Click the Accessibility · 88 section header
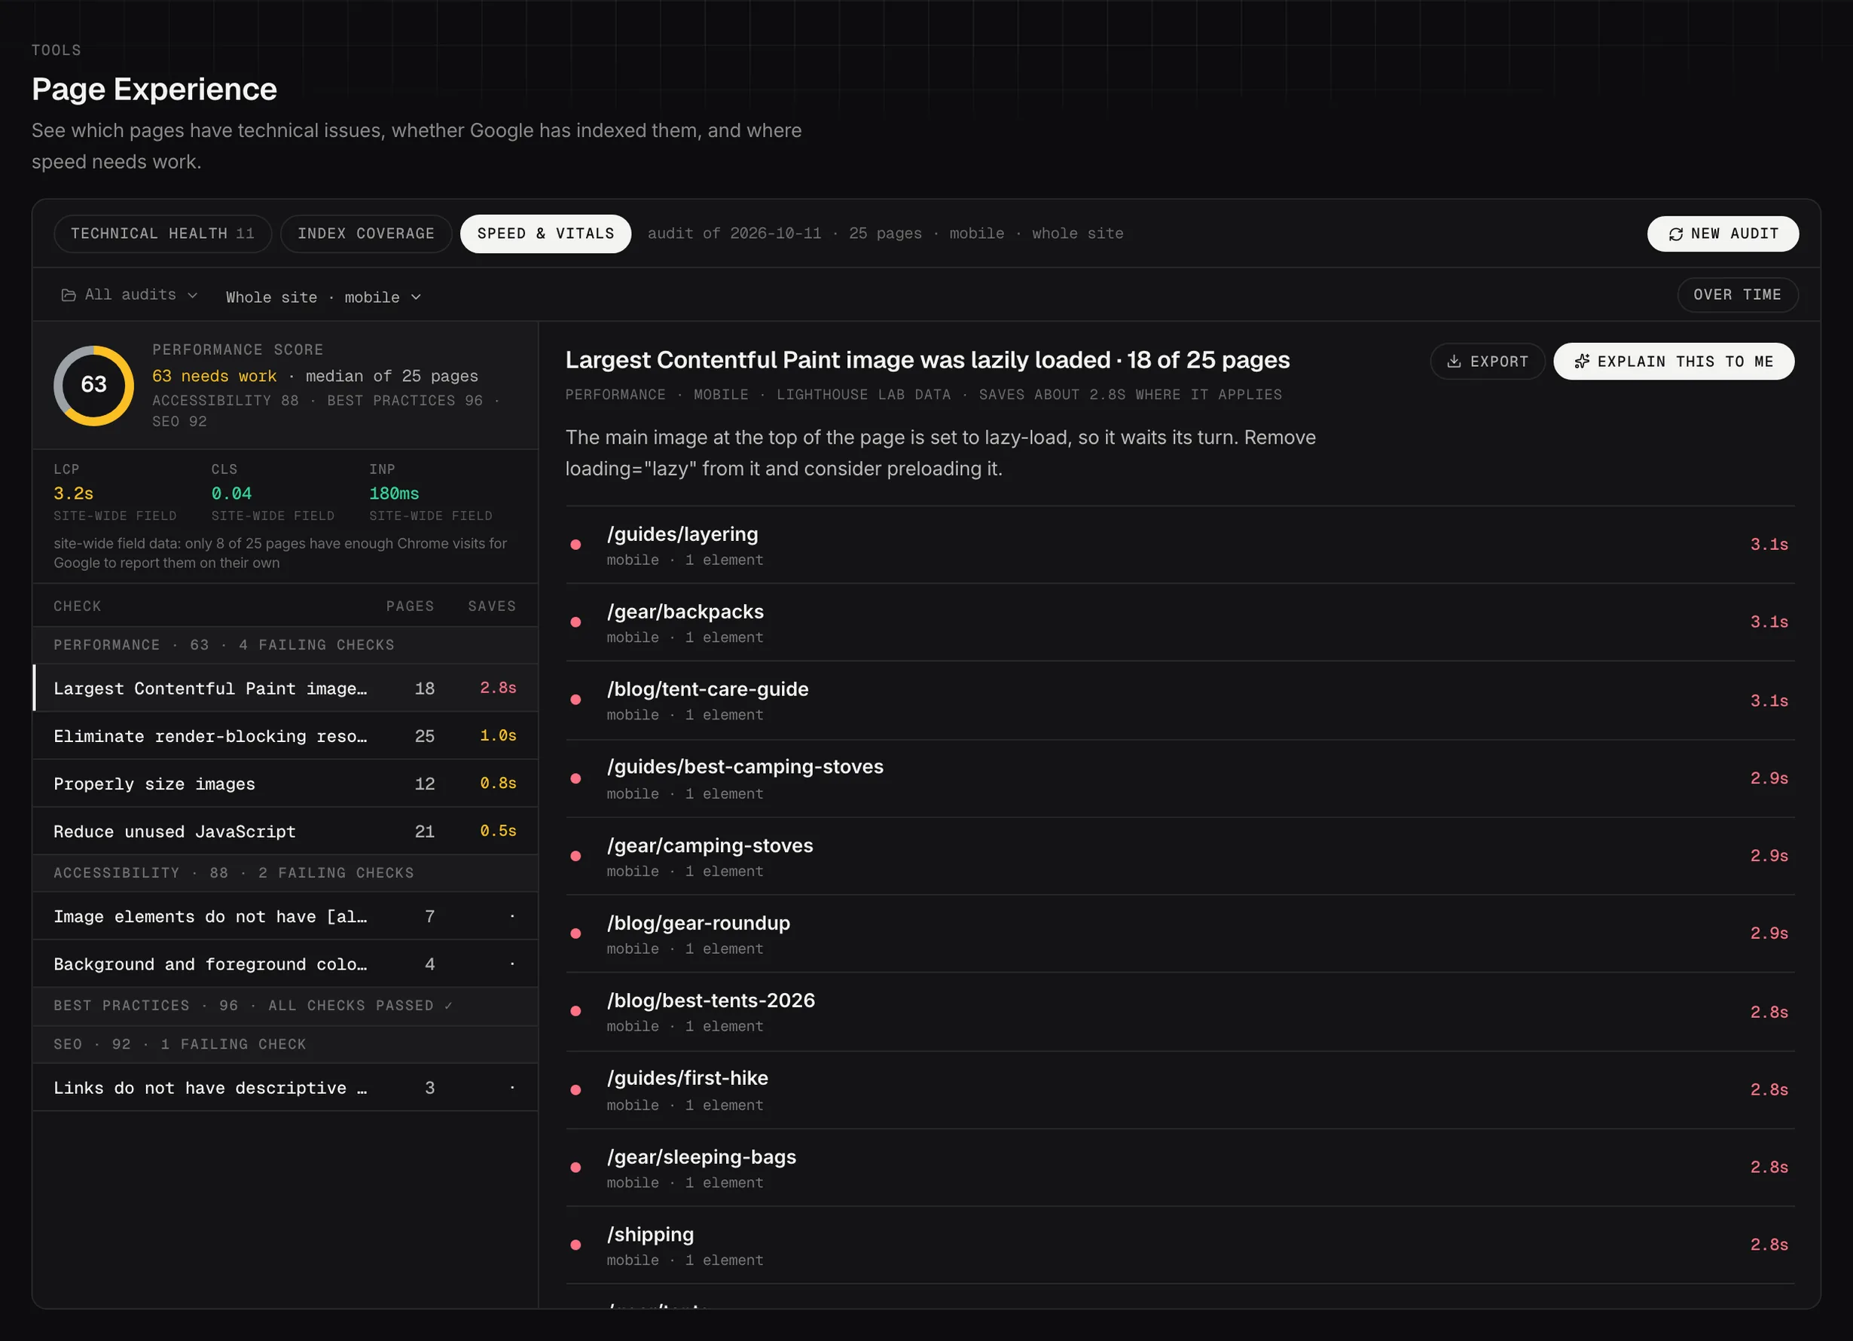This screenshot has height=1341, width=1853. (285, 874)
